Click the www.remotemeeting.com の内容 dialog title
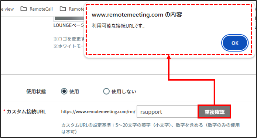 (x=137, y=15)
